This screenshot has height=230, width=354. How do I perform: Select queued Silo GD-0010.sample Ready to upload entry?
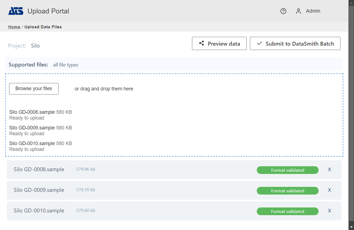pos(32,146)
